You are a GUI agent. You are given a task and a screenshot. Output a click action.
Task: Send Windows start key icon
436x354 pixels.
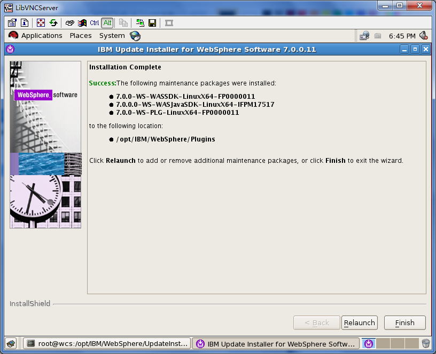[x=82, y=23]
